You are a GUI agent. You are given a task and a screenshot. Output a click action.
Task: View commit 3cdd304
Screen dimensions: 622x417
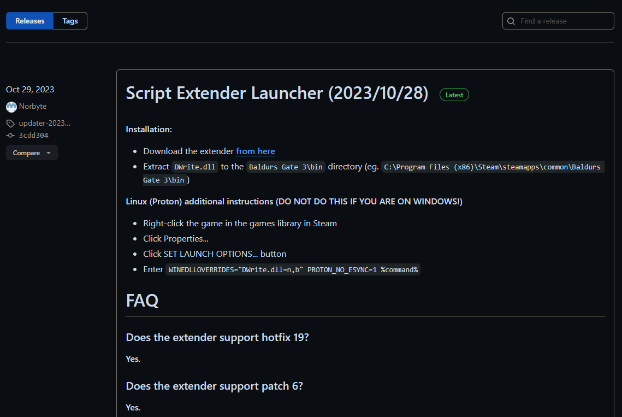33,135
